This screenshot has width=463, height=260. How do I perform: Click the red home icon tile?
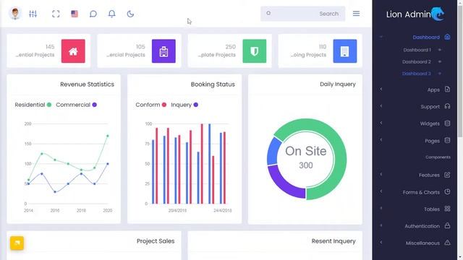click(73, 51)
